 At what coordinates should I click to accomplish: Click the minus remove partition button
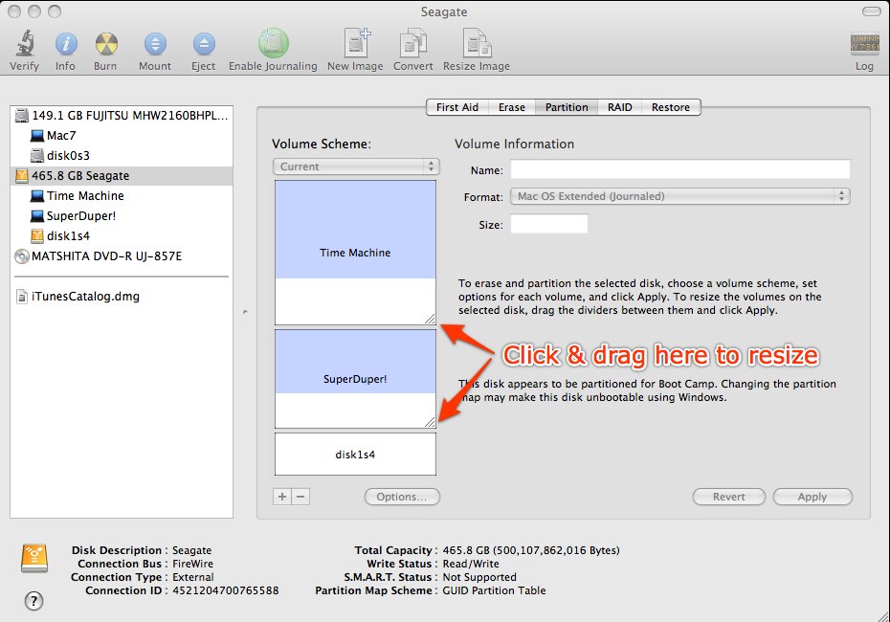point(300,497)
